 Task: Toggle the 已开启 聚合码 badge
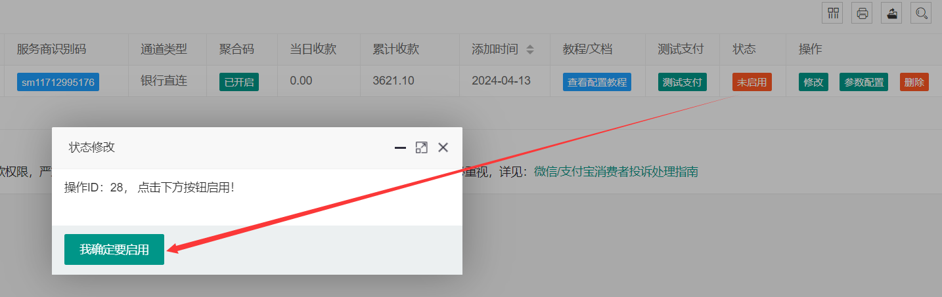coord(239,83)
